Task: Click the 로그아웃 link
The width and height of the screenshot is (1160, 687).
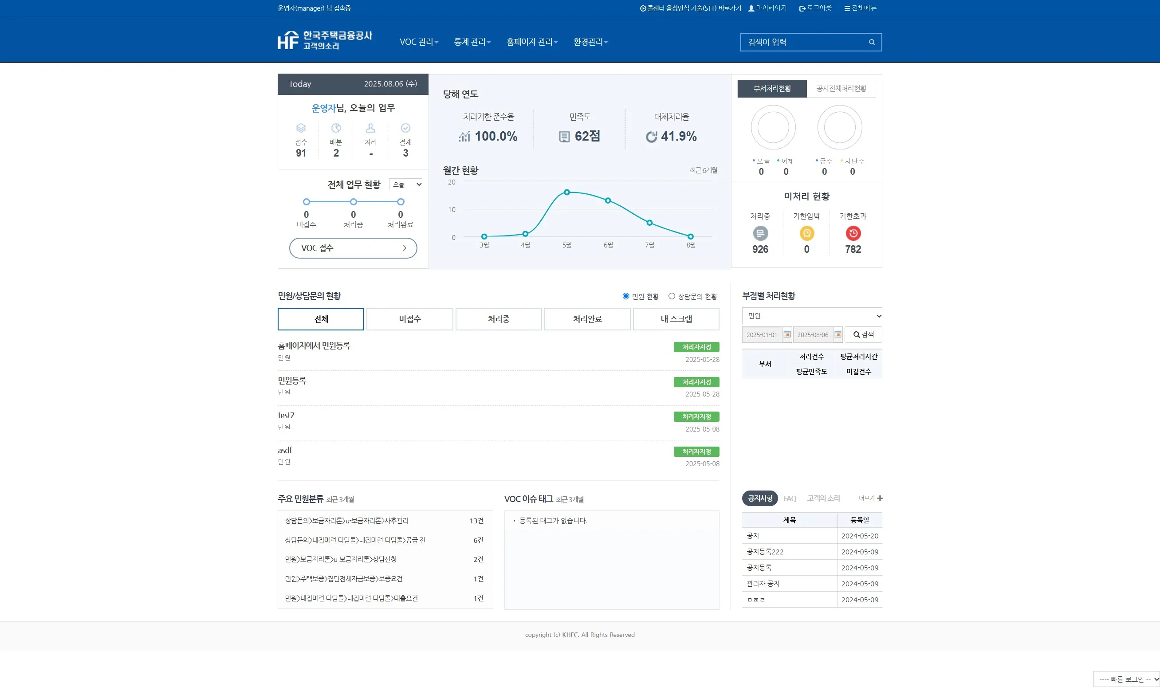Action: [x=815, y=8]
